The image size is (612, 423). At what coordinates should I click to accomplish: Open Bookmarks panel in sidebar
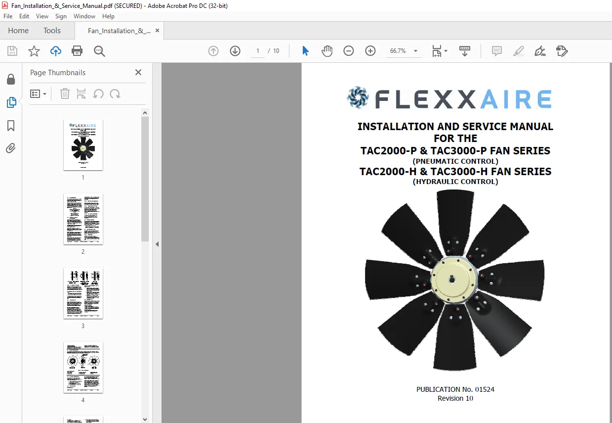[11, 126]
